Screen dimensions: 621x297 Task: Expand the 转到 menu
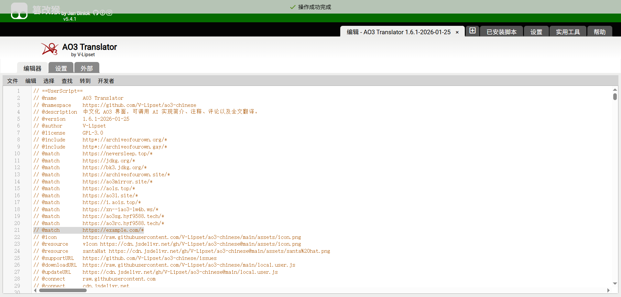click(85, 81)
